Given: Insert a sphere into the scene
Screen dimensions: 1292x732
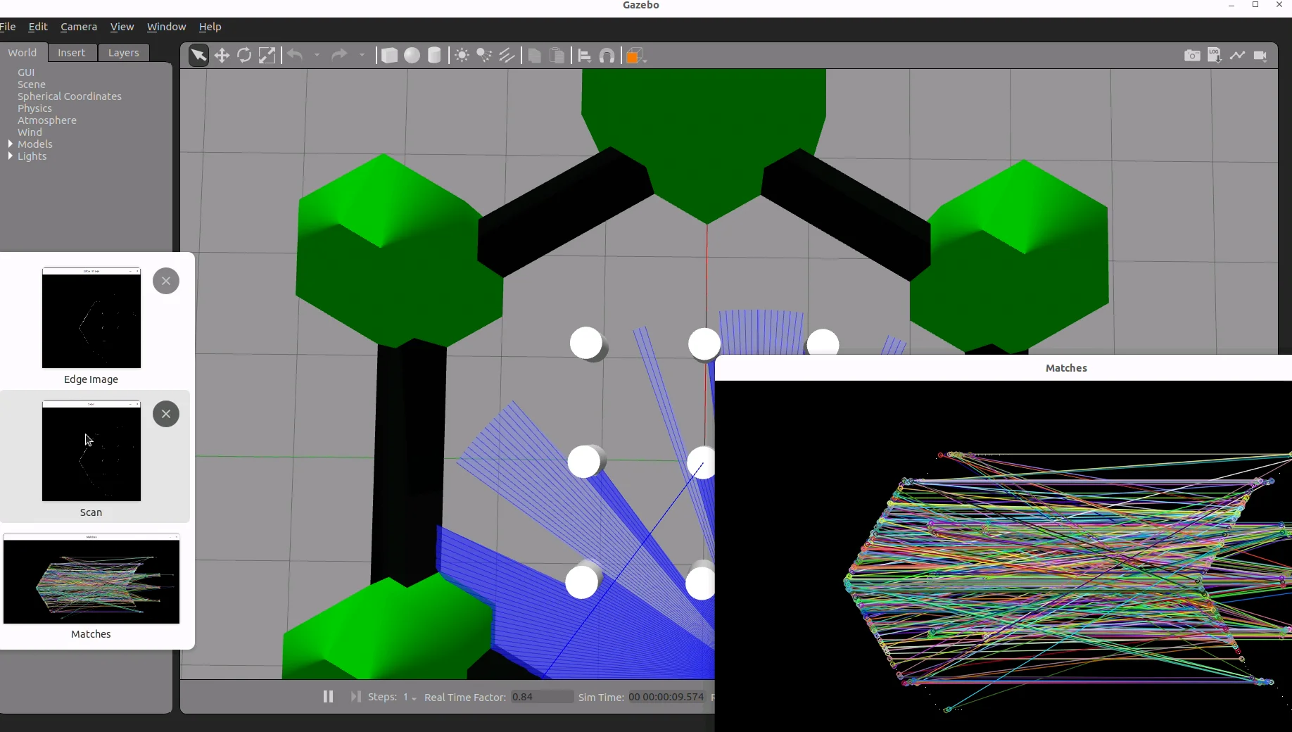Looking at the screenshot, I should tap(412, 56).
